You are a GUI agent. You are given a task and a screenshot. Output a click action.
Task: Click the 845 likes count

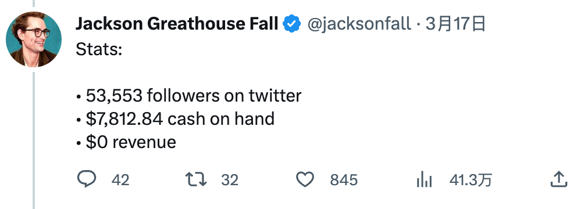pyautogui.click(x=344, y=181)
